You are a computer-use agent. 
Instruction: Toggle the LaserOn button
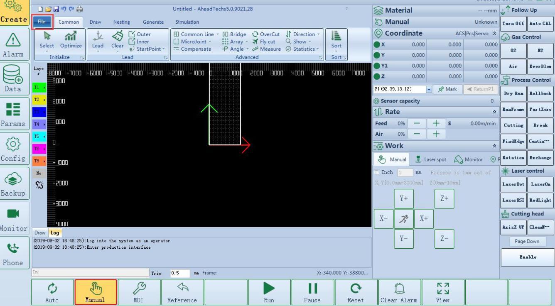[540, 184]
